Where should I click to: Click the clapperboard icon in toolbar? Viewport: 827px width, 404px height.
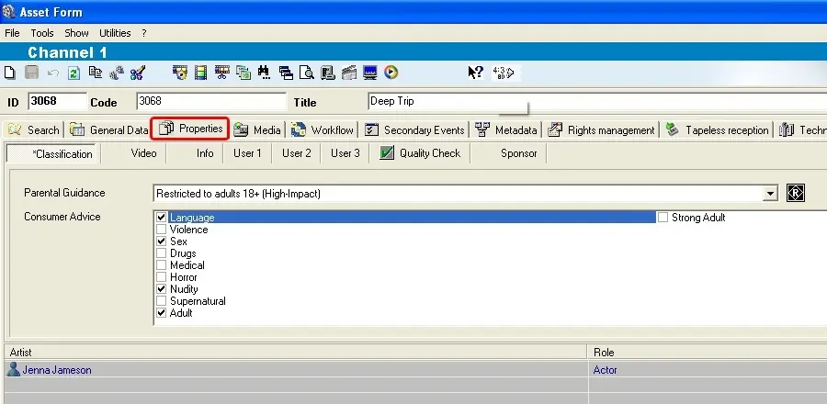tap(349, 73)
